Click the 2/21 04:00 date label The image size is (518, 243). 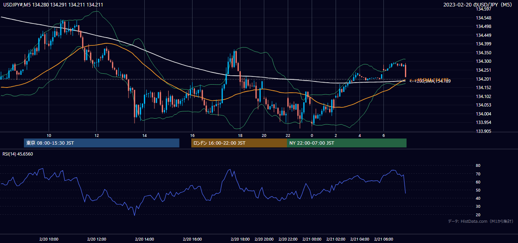click(360, 239)
